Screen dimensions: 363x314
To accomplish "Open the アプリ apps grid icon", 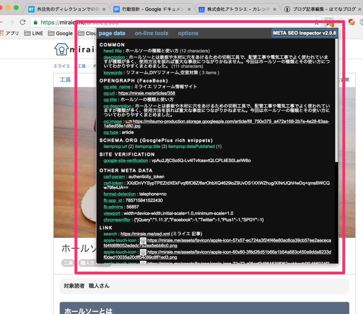I will click(x=2, y=33).
